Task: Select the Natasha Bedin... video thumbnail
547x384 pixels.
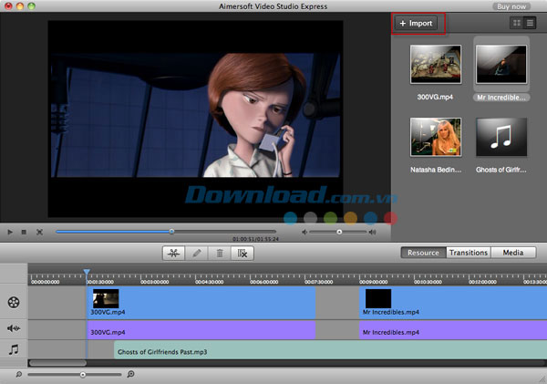Action: [436, 137]
